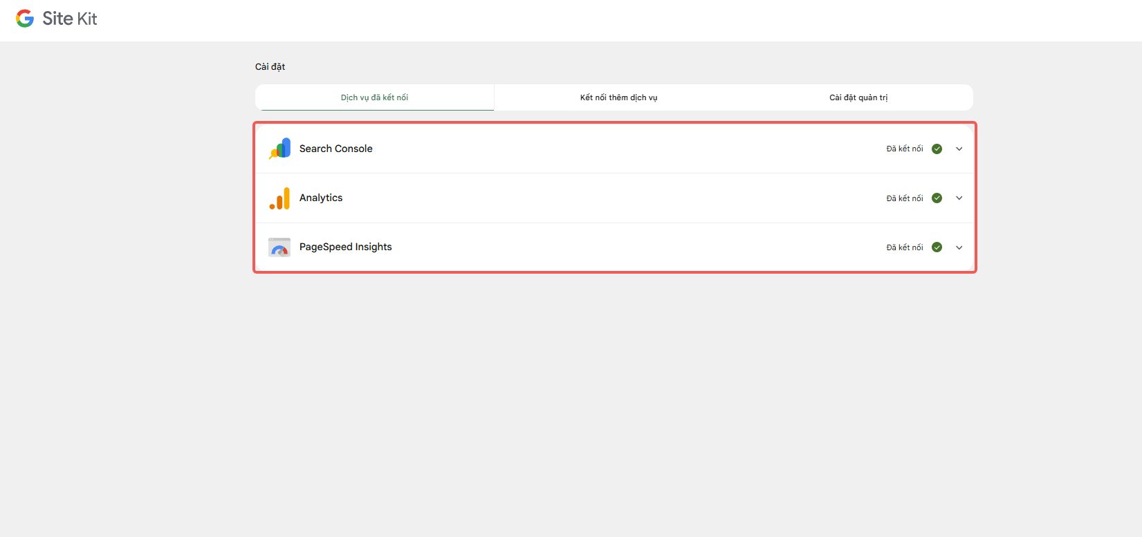Viewport: 1142px width, 537px height.
Task: Click the Analytics bar chart icon
Action: click(x=279, y=198)
